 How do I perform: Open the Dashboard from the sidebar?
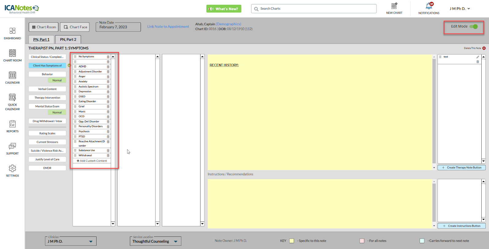tap(12, 33)
